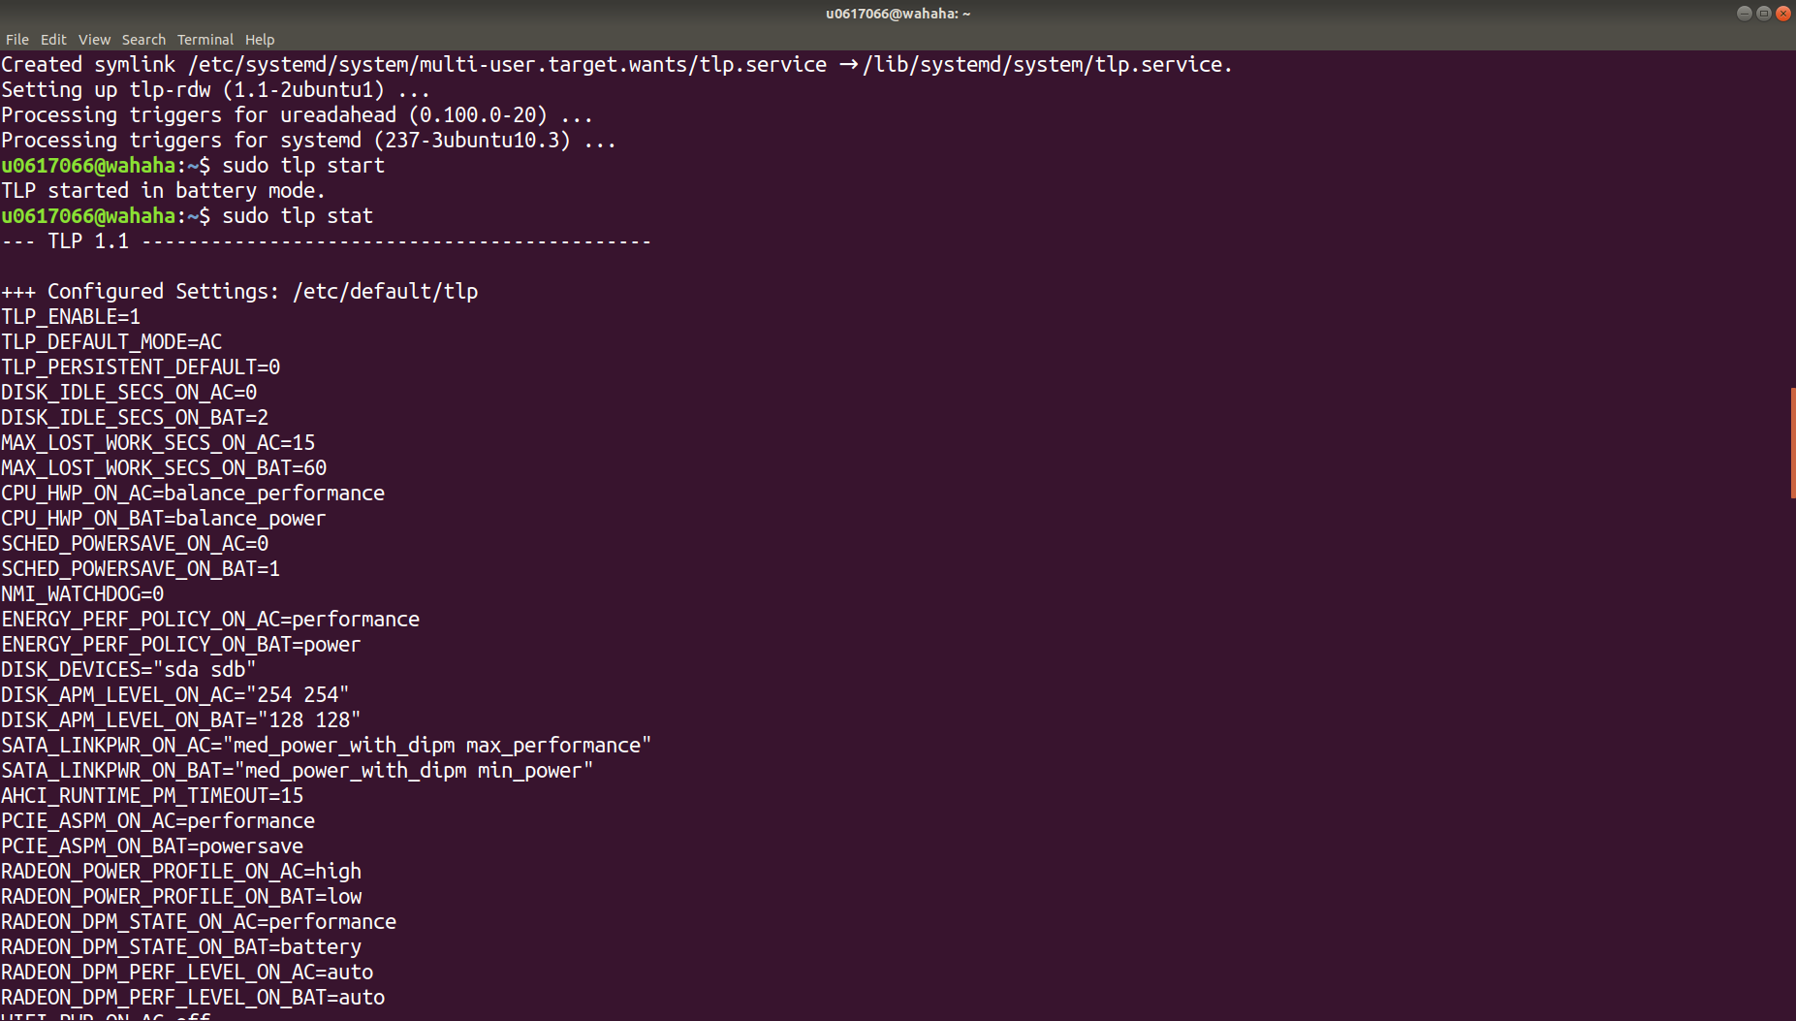Screen dimensions: 1796x1021
Task: Click the 'sudo tlp start' command text
Action: pos(303,166)
